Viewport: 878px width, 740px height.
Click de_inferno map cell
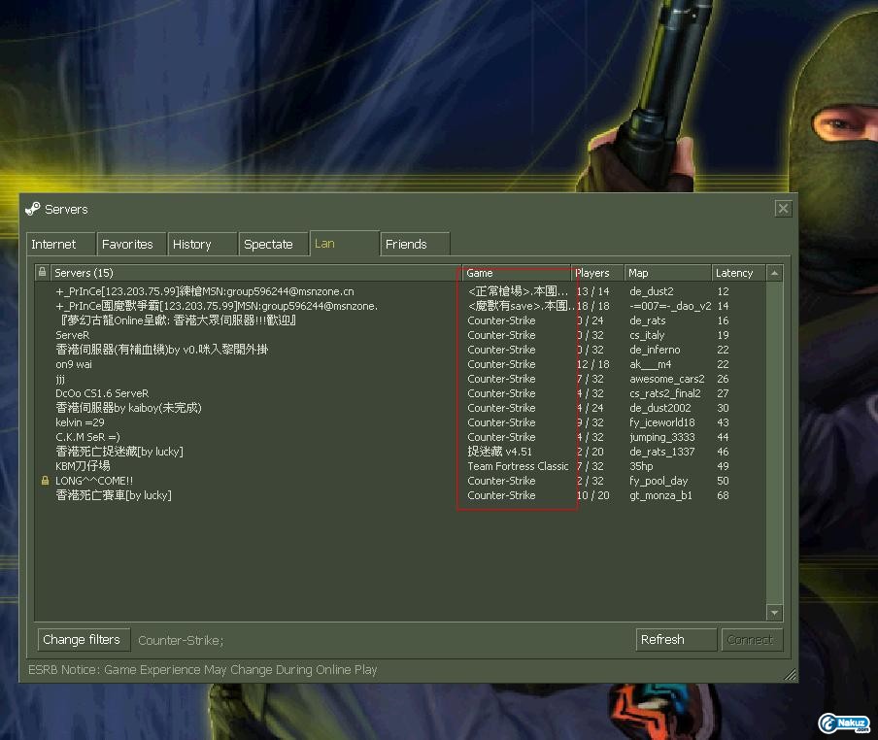click(x=655, y=350)
